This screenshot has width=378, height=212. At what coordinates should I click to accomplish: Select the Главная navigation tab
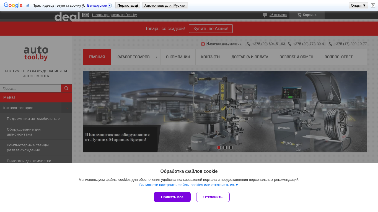(97, 57)
